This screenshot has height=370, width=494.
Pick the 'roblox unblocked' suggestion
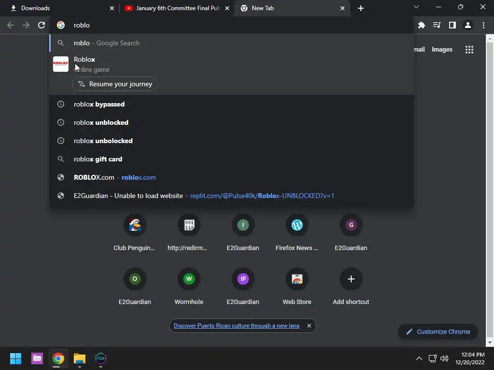[x=232, y=122]
